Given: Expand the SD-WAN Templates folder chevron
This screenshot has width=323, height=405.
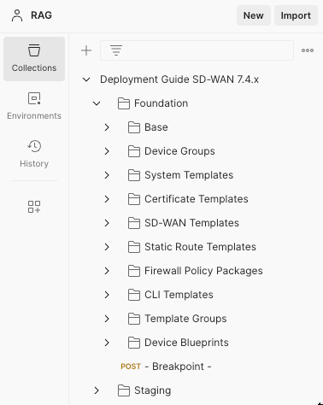Looking at the screenshot, I should point(107,223).
